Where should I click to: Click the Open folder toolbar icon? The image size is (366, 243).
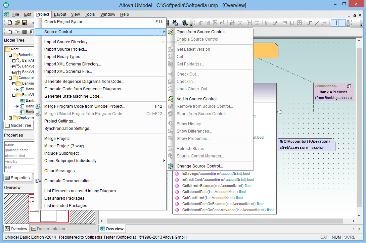click(x=17, y=22)
